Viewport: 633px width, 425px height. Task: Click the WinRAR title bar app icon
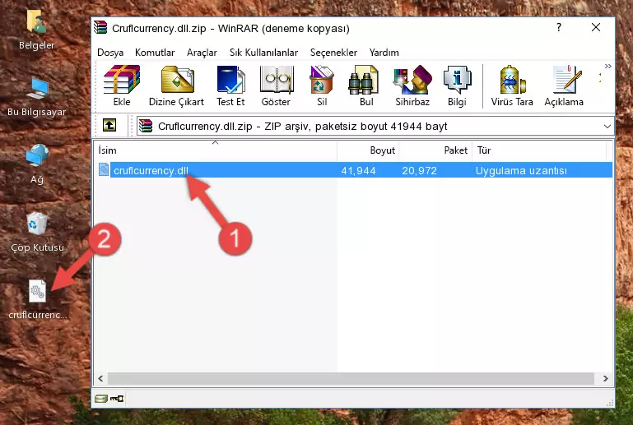(100, 27)
